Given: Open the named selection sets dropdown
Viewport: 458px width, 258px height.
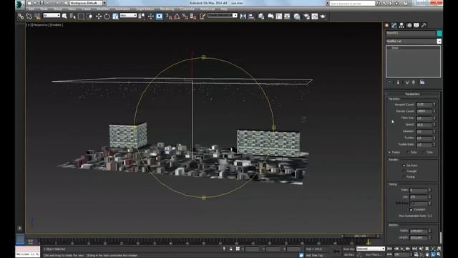Looking at the screenshot, I should [223, 15].
